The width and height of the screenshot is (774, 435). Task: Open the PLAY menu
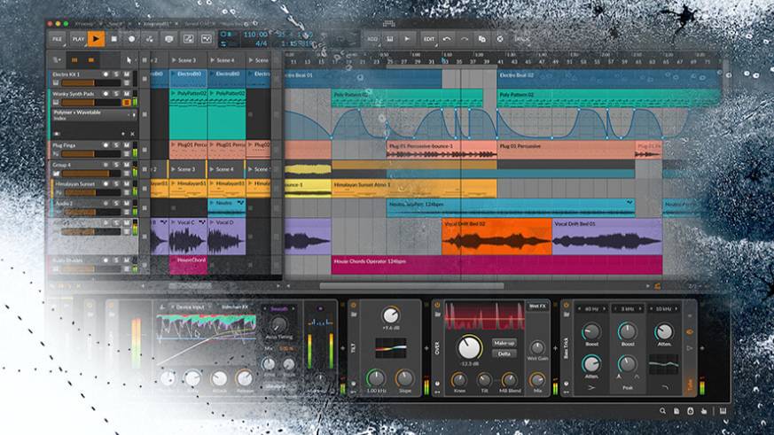point(79,39)
